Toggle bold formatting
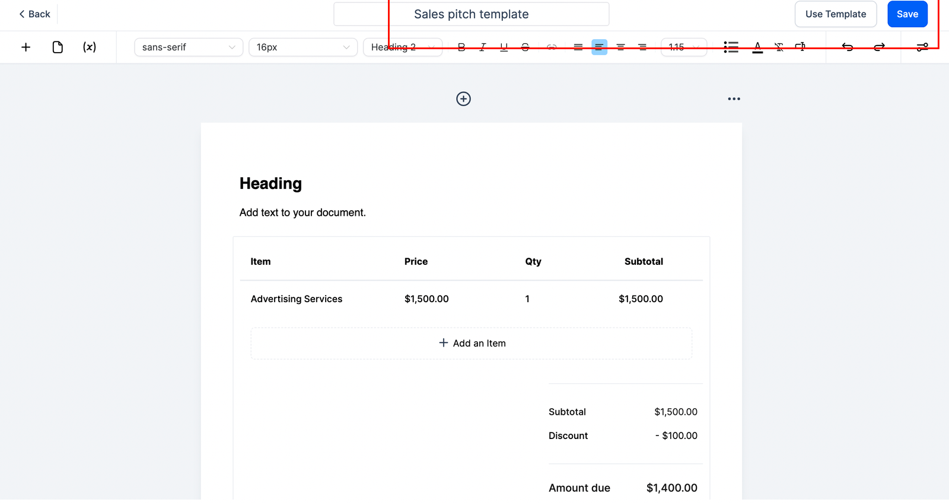 coord(461,47)
